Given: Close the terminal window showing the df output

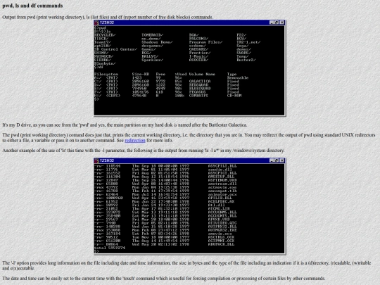Looking at the screenshot, I should [282, 23].
